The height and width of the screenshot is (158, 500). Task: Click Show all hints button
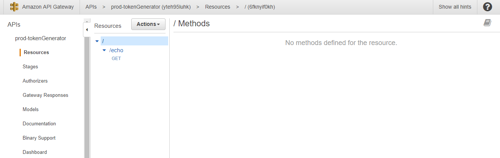455,7
